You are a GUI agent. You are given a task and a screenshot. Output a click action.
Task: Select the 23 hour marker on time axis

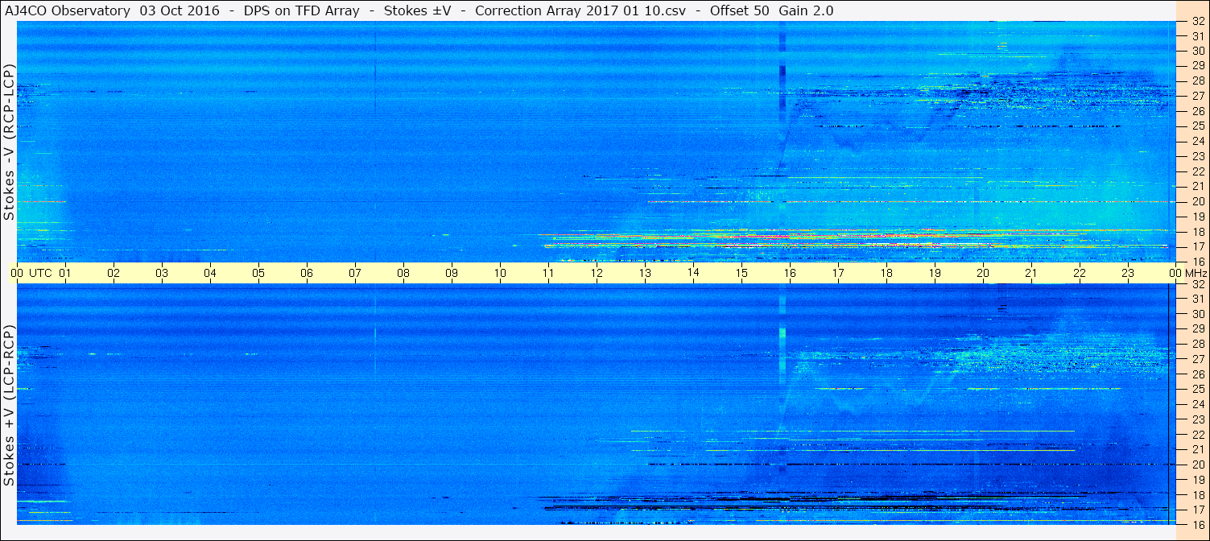[1127, 273]
